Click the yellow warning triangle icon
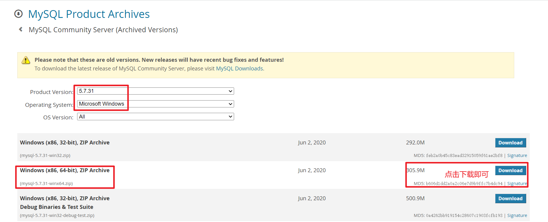 click(x=26, y=60)
